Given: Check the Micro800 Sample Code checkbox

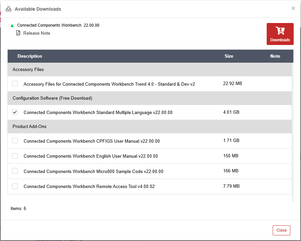Looking at the screenshot, I should (15, 171).
